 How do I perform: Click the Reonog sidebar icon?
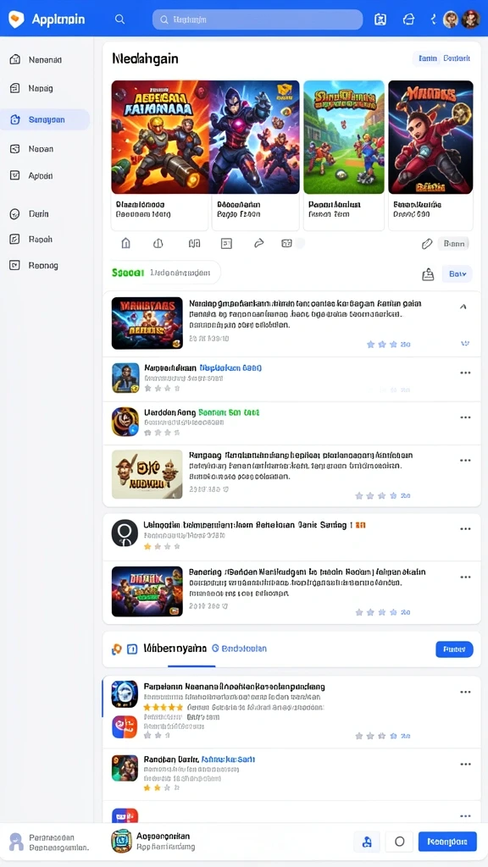pyautogui.click(x=15, y=265)
